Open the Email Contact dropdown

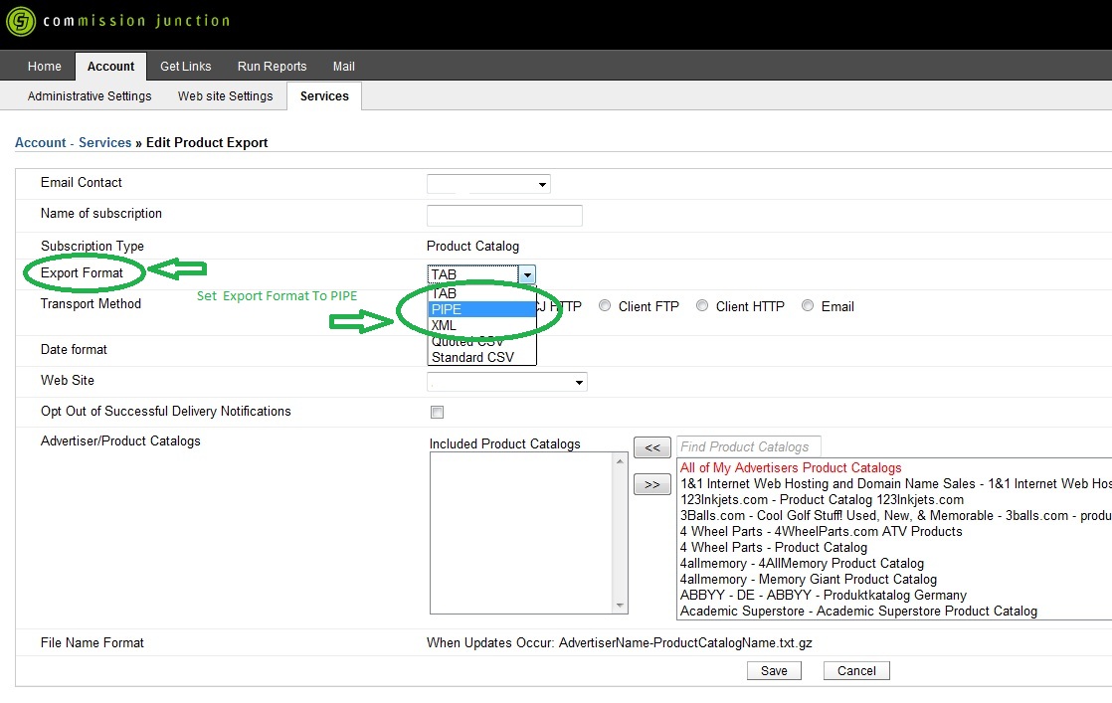tap(488, 184)
